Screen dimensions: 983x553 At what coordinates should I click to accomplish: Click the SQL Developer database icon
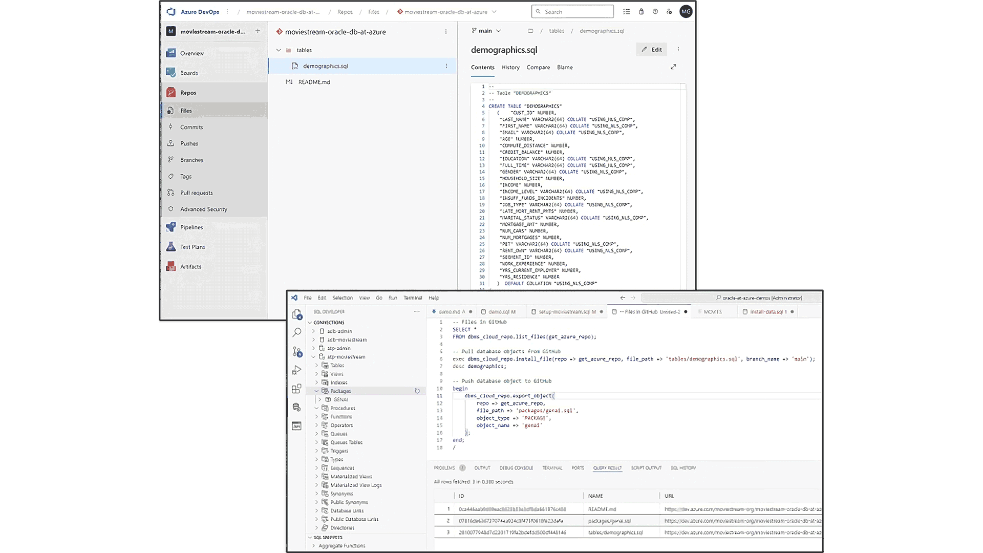coord(297,407)
